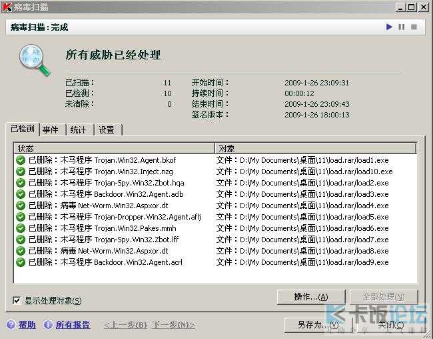The width and height of the screenshot is (433, 339).
Task: Click green check icon for load2.exe row
Action: point(21,183)
